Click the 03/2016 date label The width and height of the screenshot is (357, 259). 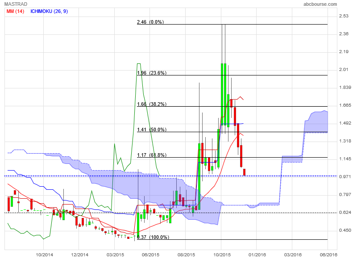tap(293, 255)
